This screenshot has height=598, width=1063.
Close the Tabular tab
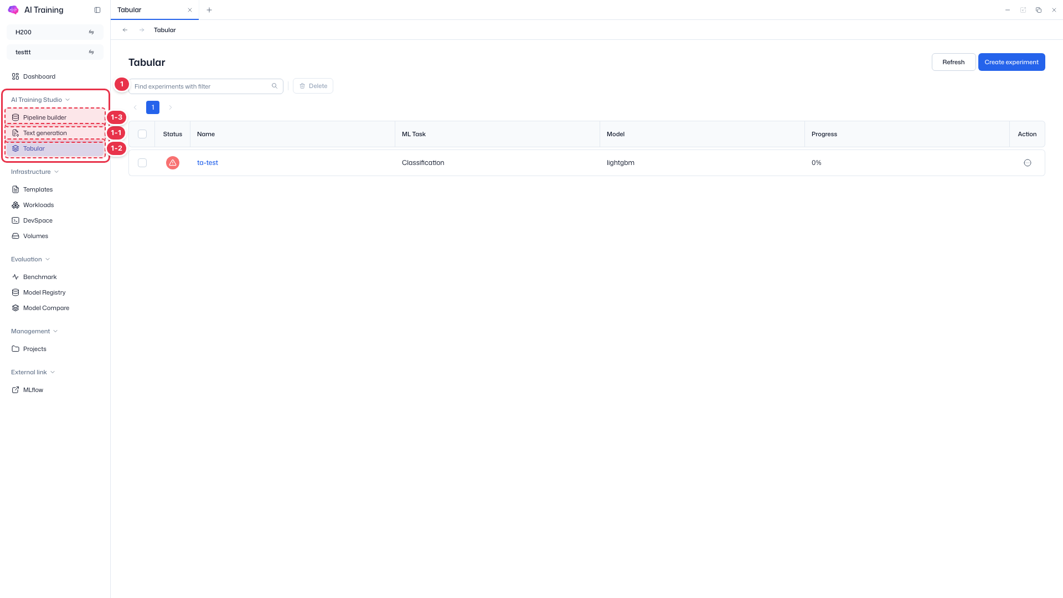point(190,10)
